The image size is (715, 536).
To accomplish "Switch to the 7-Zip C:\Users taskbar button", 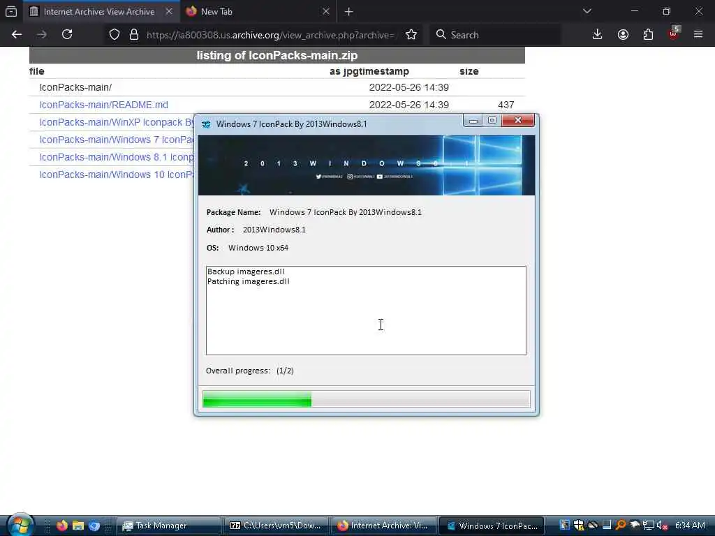I will pyautogui.click(x=276, y=526).
